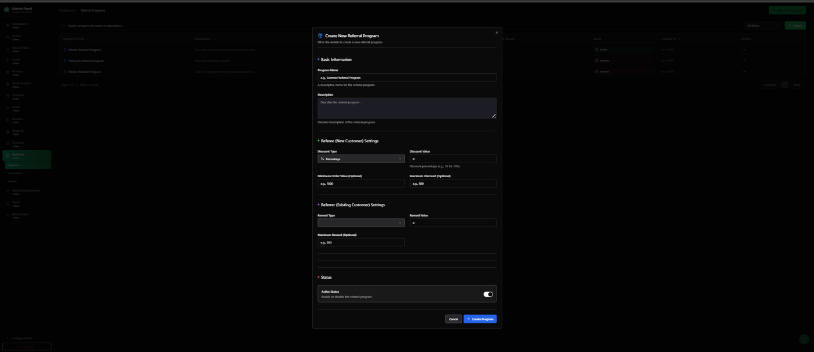Click the Discount Value field

452,159
